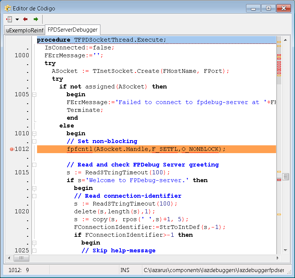Screen dimensions: 295x278
Task: Select the FPDServerDebugger tab
Action: [x=73, y=30]
